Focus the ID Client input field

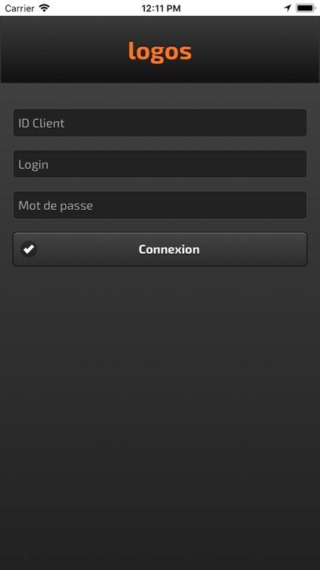click(160, 123)
